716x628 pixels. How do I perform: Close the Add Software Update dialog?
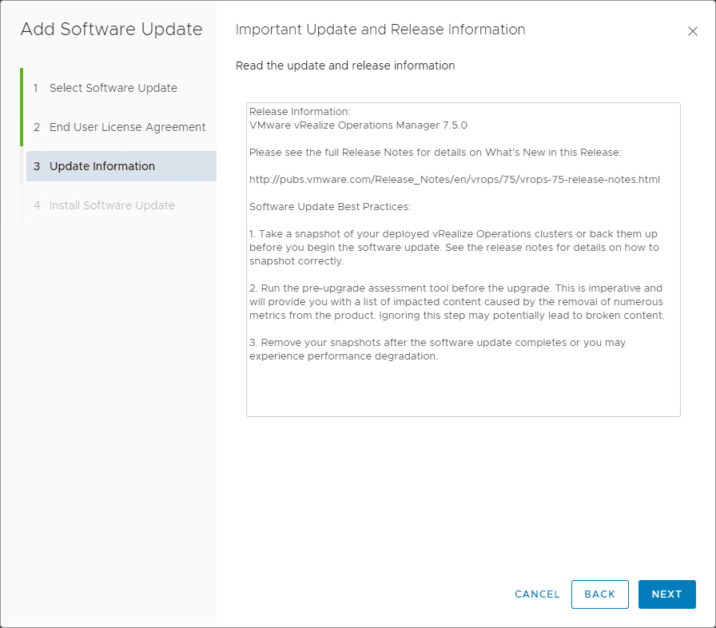coord(692,31)
